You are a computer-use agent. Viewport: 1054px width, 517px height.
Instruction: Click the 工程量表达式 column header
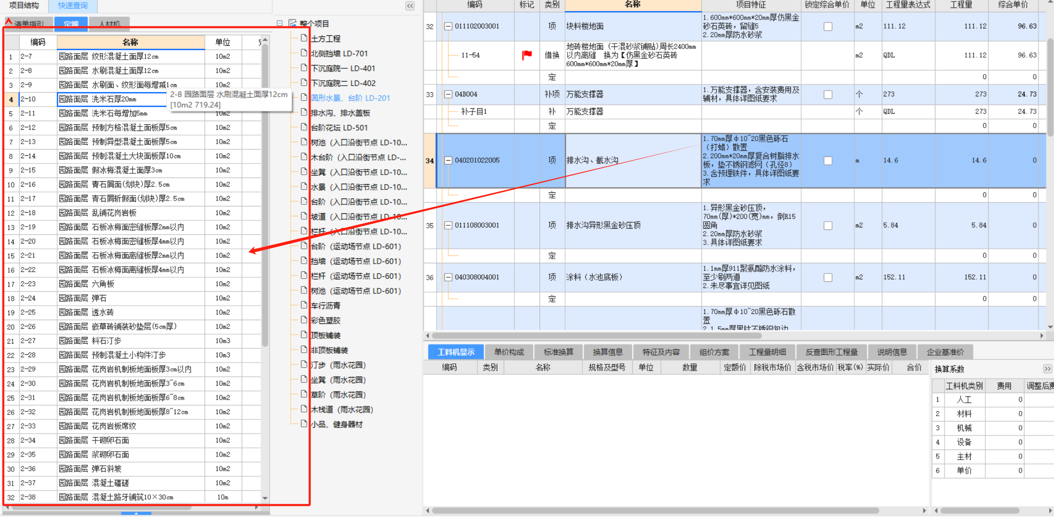coord(908,5)
